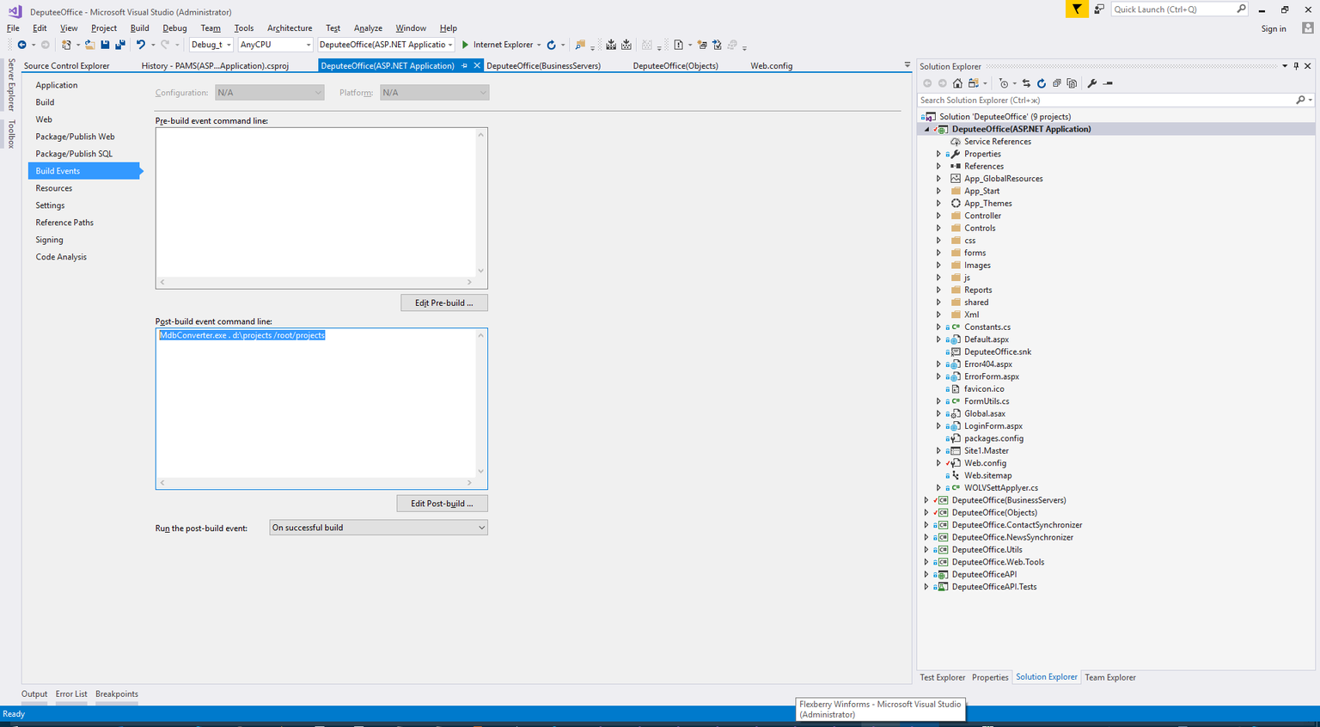Open the Analyze menu

pos(368,28)
